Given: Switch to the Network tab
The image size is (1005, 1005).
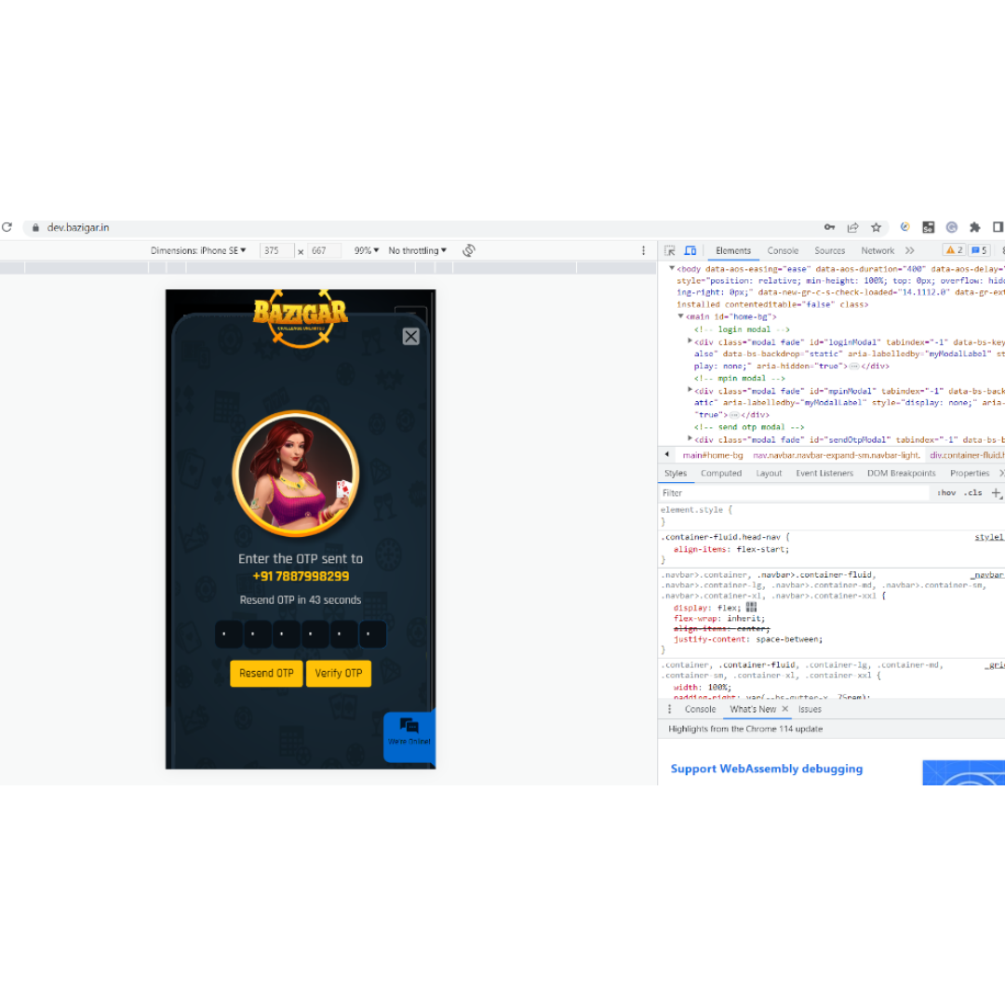Looking at the screenshot, I should coord(878,250).
